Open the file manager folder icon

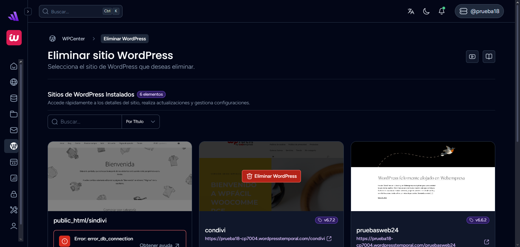(x=14, y=114)
